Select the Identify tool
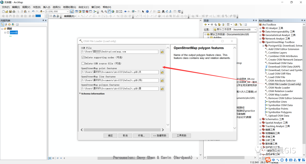Screen dimensions: 306x164 click(x=147, y=12)
